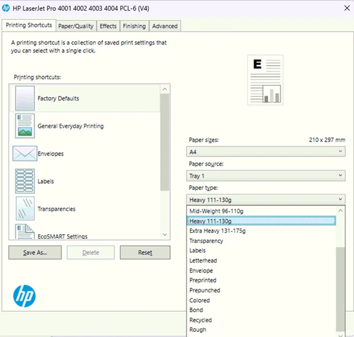The image size is (354, 337).
Task: Select the Labels shortcut icon
Action: 25,181
